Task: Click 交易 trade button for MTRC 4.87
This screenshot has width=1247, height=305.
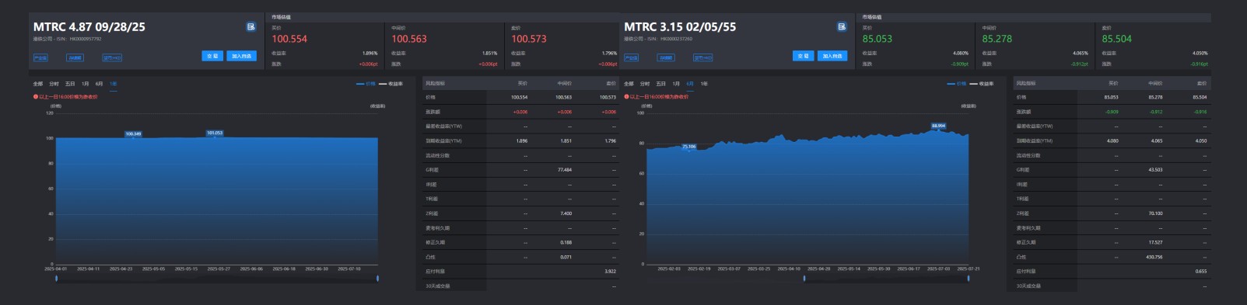Action: tap(212, 56)
